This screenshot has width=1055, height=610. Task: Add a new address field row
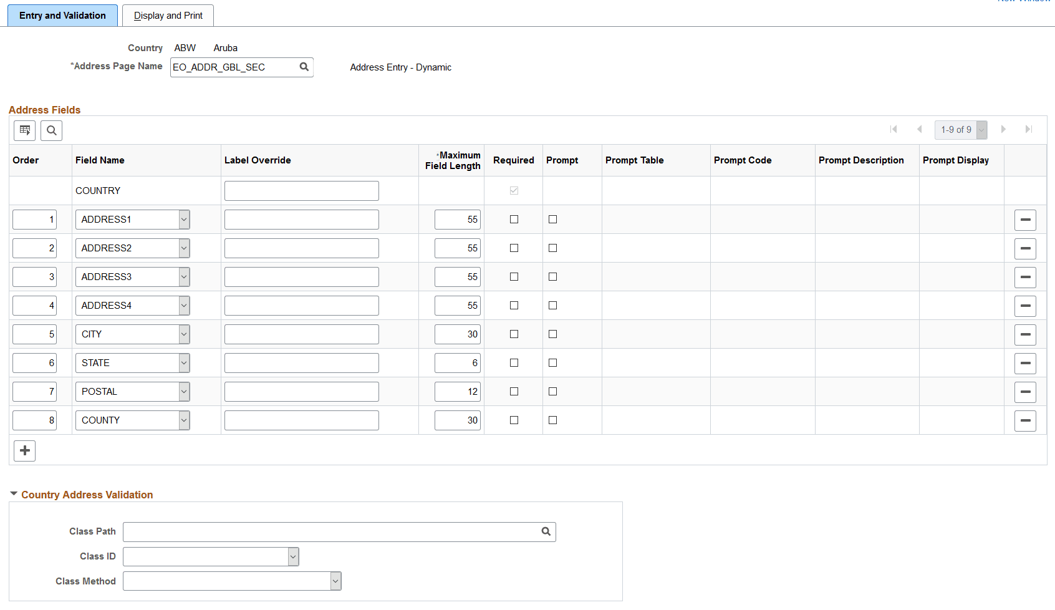tap(24, 450)
